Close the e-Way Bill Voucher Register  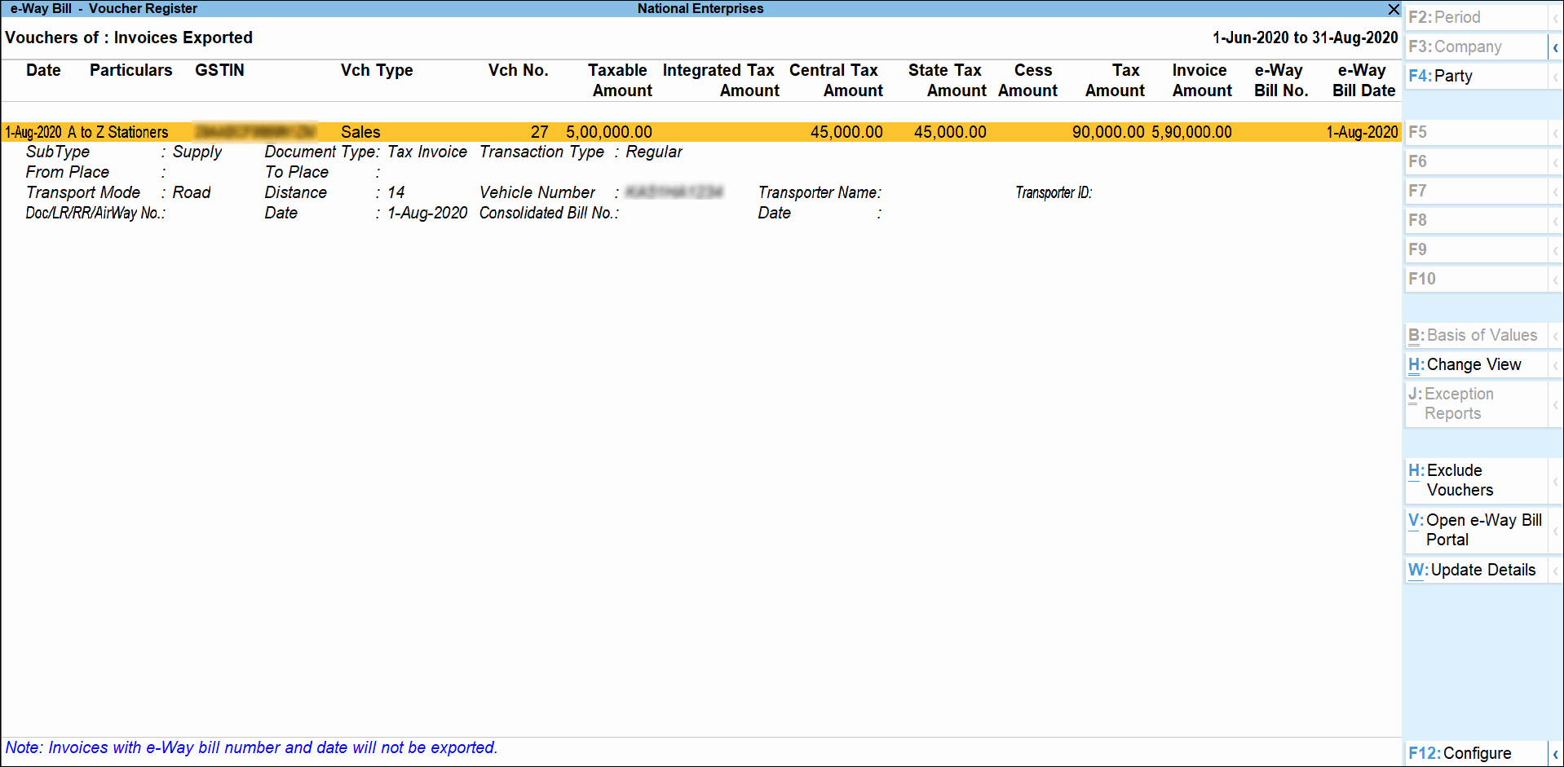[x=1394, y=10]
